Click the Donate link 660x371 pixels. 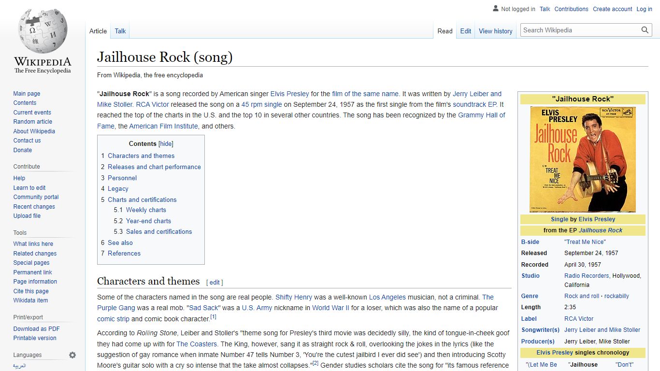[x=23, y=150]
